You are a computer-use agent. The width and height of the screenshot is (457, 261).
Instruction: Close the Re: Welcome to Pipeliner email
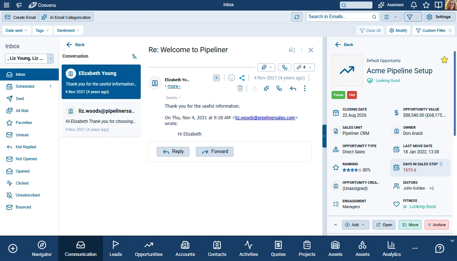(x=311, y=50)
